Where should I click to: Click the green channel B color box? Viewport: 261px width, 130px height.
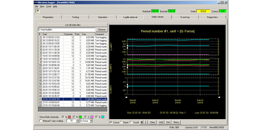coord(80,117)
